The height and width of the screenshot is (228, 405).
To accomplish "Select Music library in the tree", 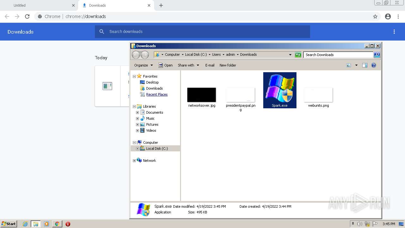I will [x=150, y=118].
